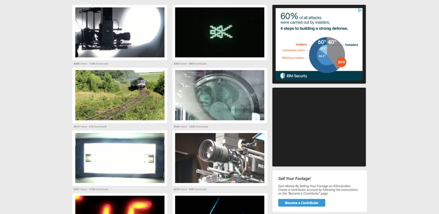Open the train on overgrown railway video

click(x=119, y=95)
